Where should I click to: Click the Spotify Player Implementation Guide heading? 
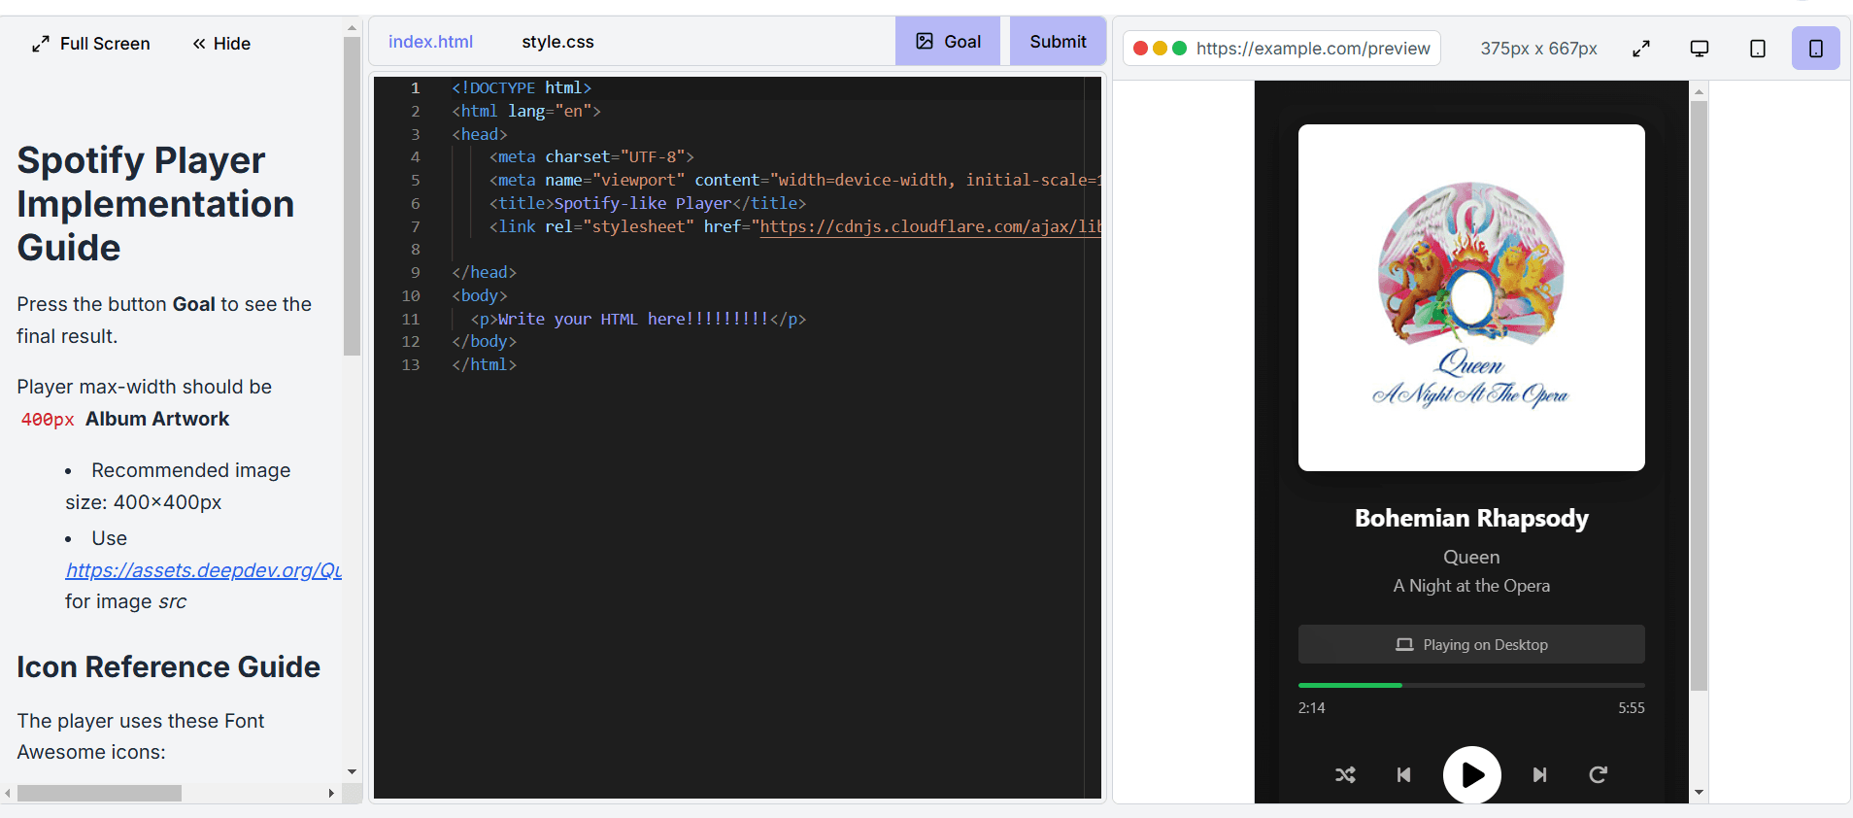pos(155,204)
